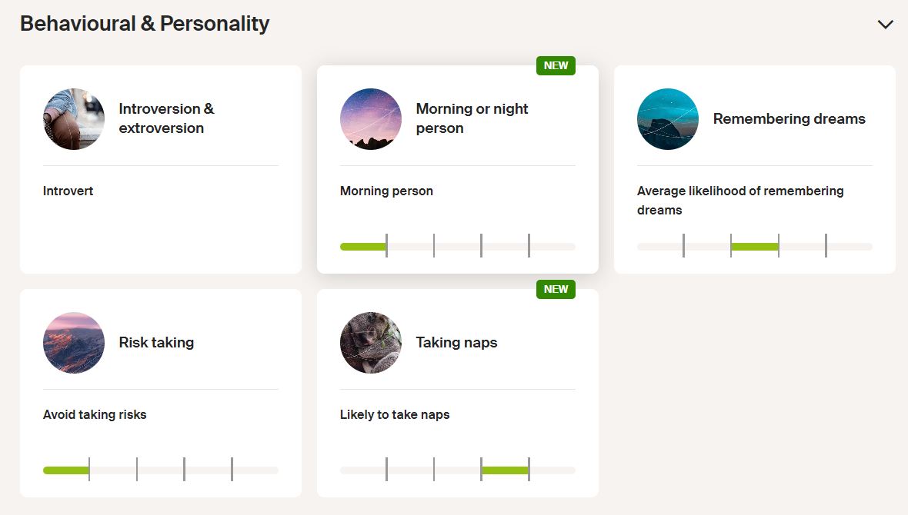Click the Introversion & extroversion circular image

(74, 119)
